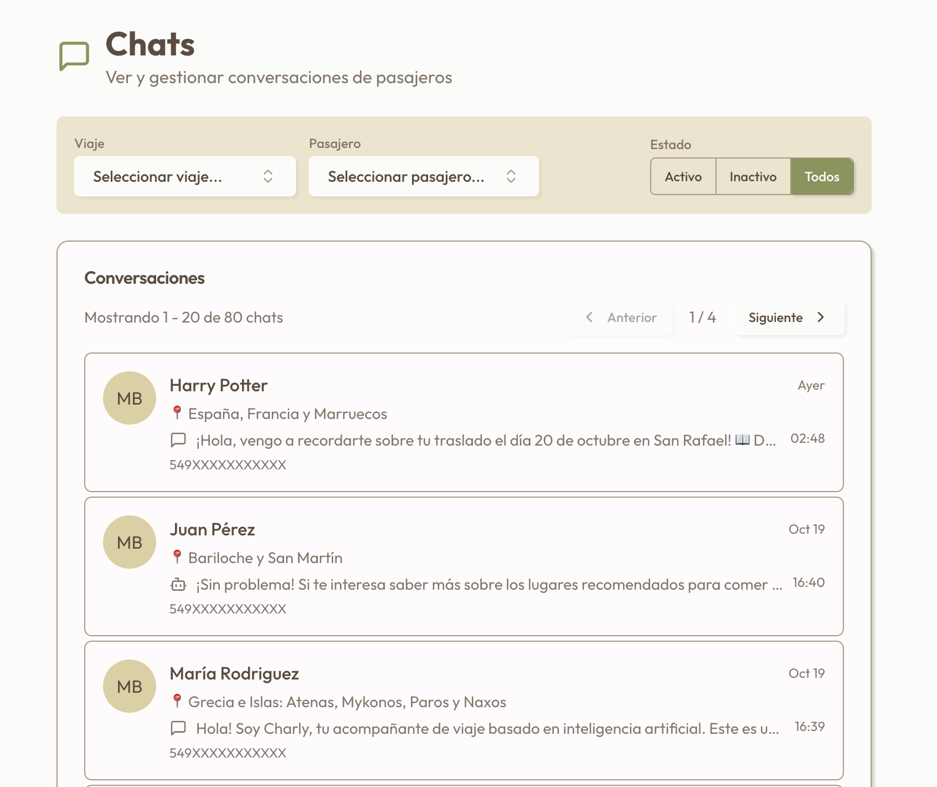Viewport: 937px width, 787px height.
Task: Click the robot icon in Juan Pérez's conversation
Action: (177, 584)
